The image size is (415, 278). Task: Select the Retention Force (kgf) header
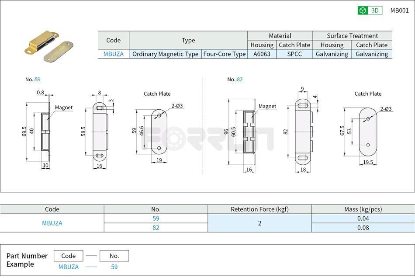259,209
